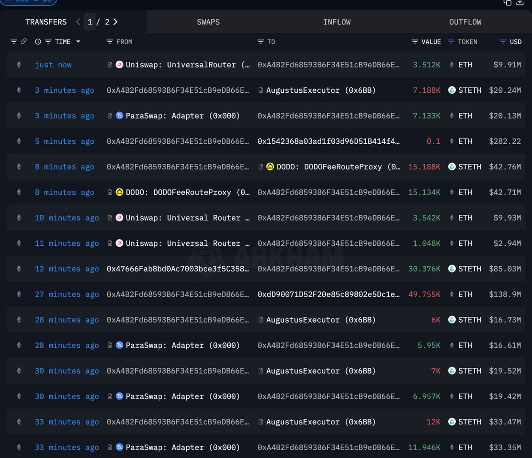532x458 pixels.
Task: Click contract icon beside AugustusExecutor in $33.47M row
Action: click(261, 422)
